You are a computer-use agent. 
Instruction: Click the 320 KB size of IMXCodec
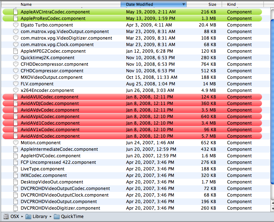tap(209, 175)
